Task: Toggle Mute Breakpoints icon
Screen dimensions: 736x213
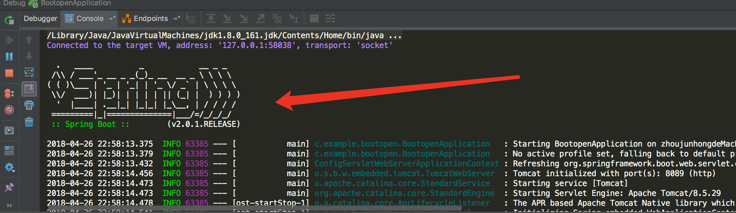Action: coord(9,109)
